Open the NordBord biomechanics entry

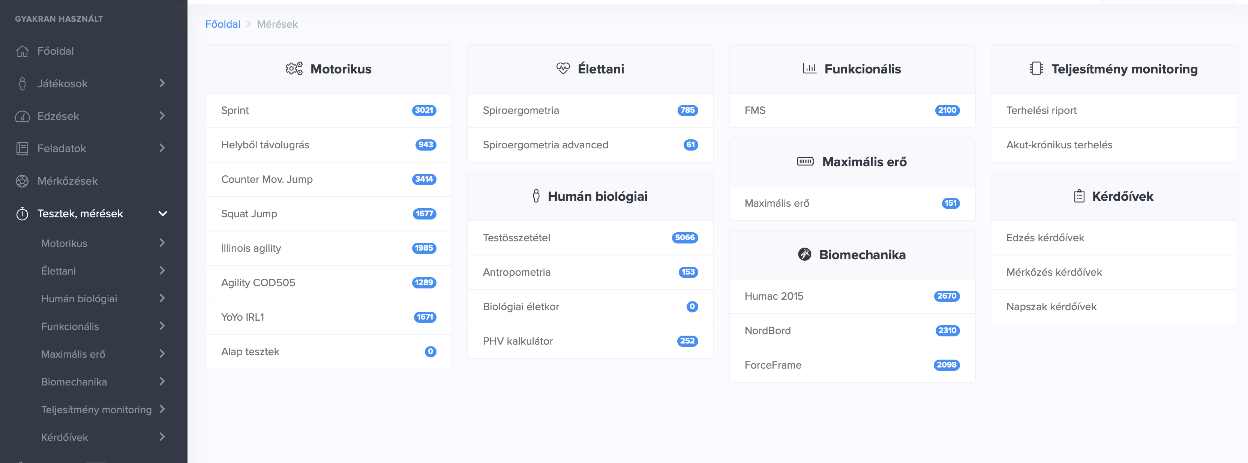click(x=767, y=330)
